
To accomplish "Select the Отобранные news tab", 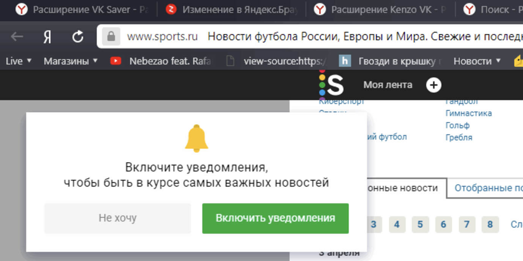I will (x=488, y=188).
